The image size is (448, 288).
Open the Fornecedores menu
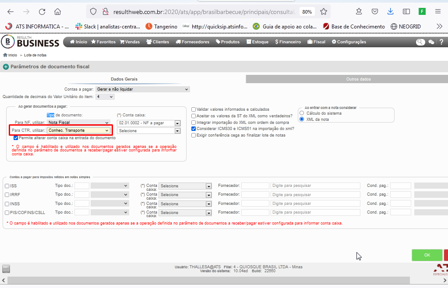pos(193,42)
